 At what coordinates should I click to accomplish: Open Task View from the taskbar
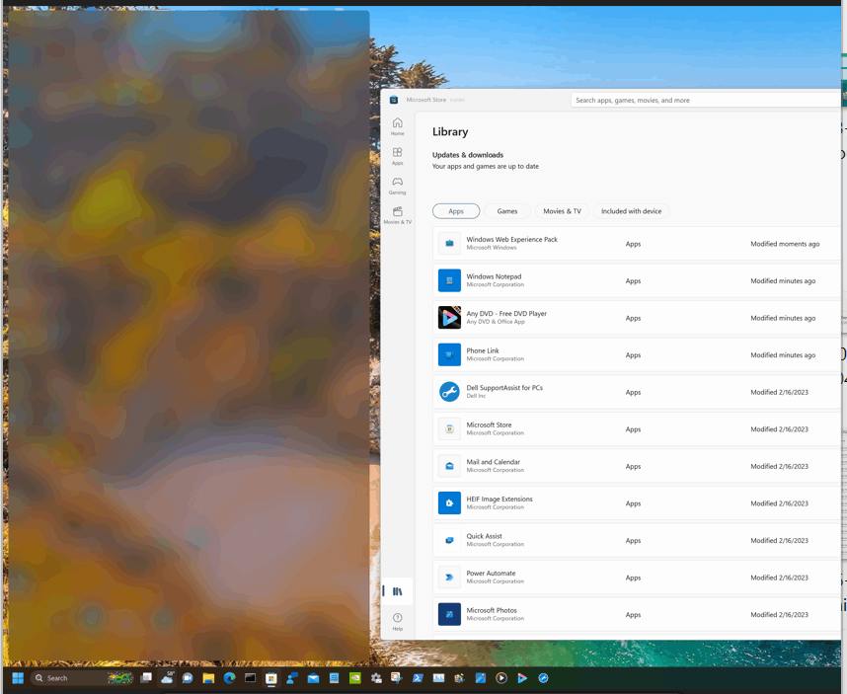(x=146, y=678)
